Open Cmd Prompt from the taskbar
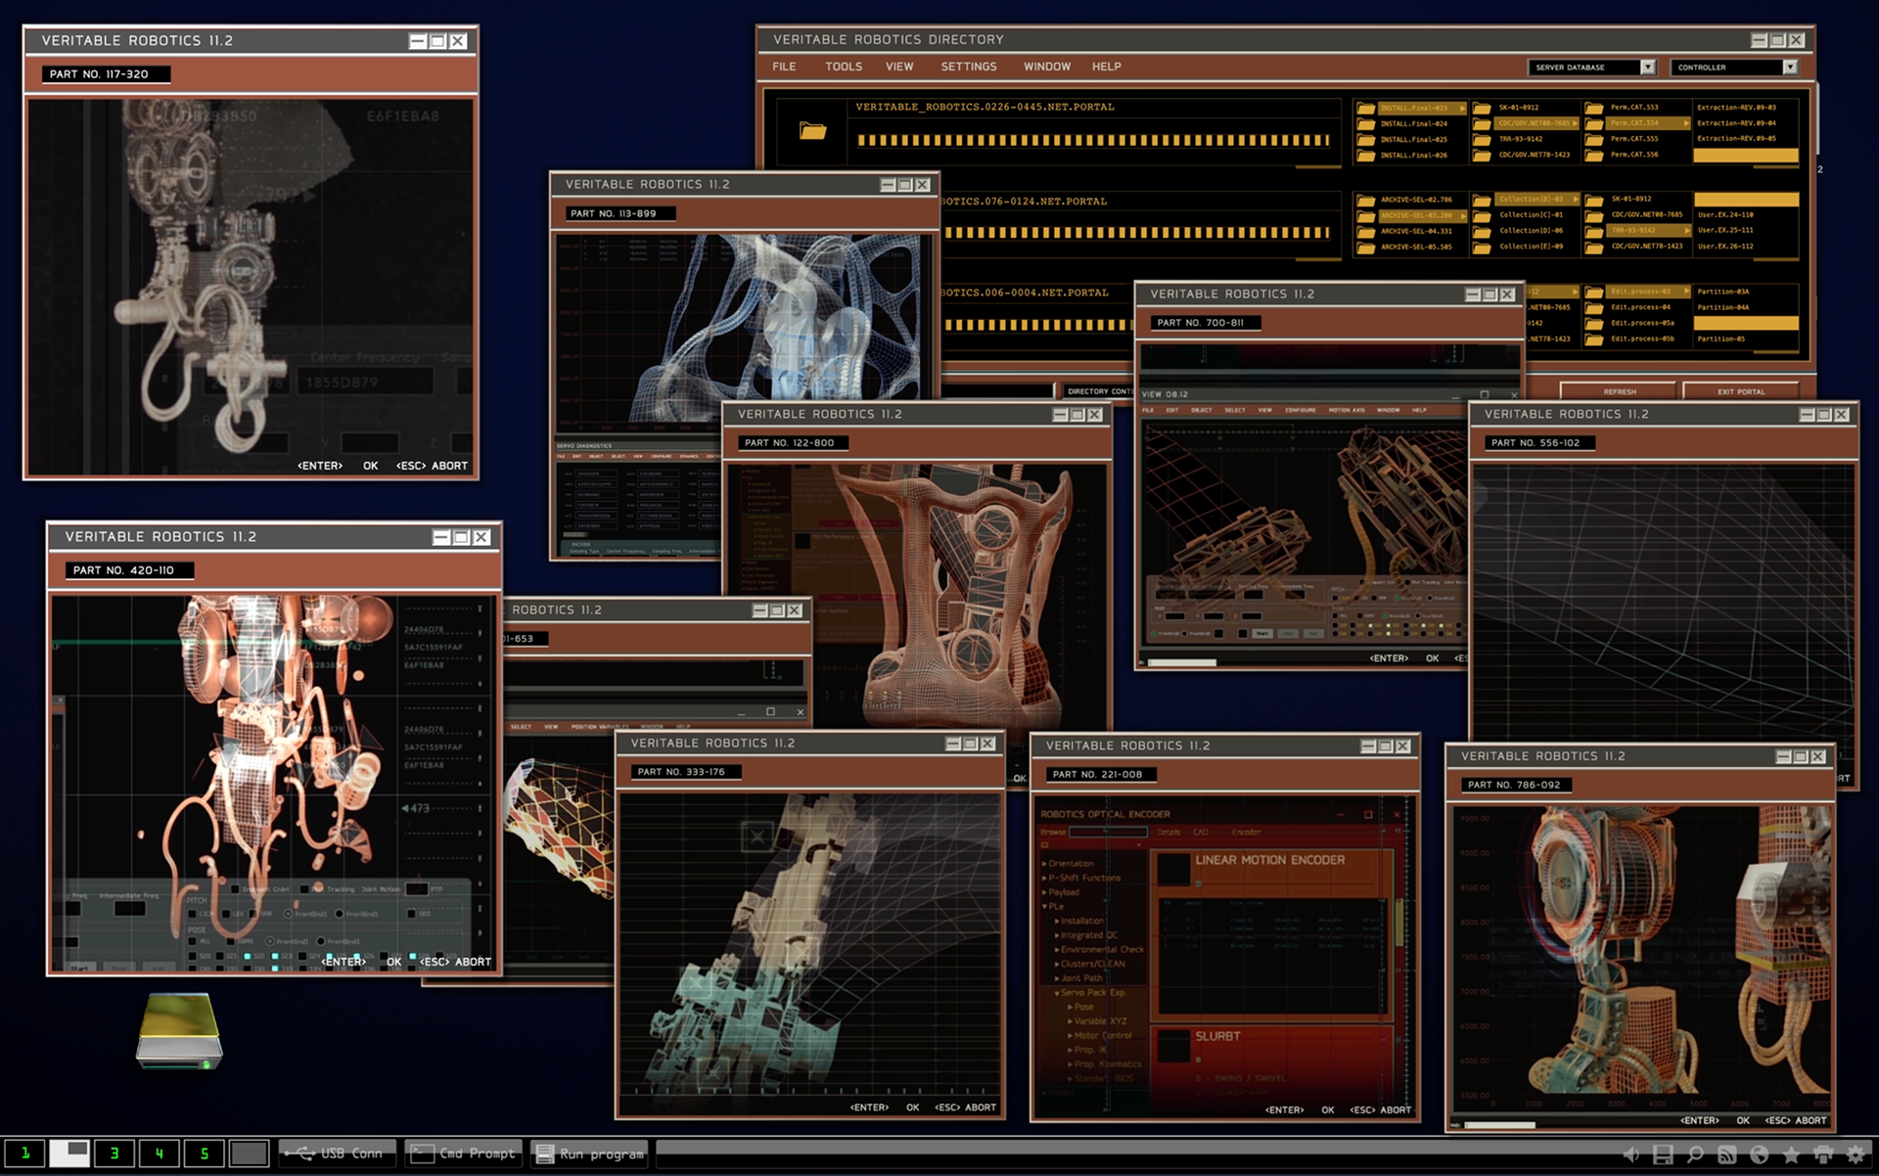This screenshot has height=1176, width=1879. (464, 1153)
